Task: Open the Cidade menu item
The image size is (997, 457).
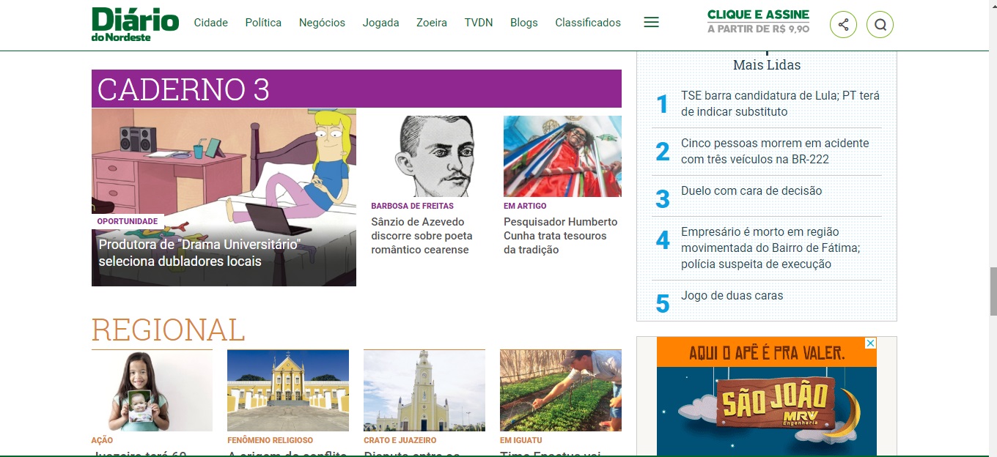Action: coord(210,23)
